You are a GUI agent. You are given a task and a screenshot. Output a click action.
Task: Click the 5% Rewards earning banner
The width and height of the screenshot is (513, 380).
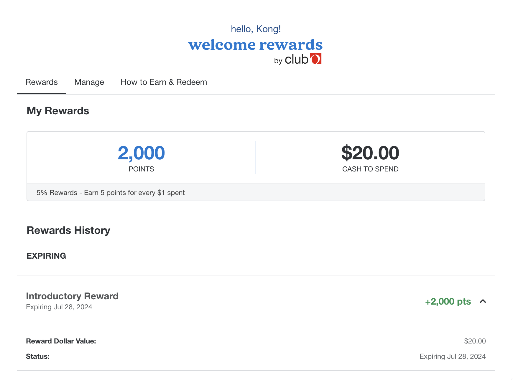click(111, 192)
